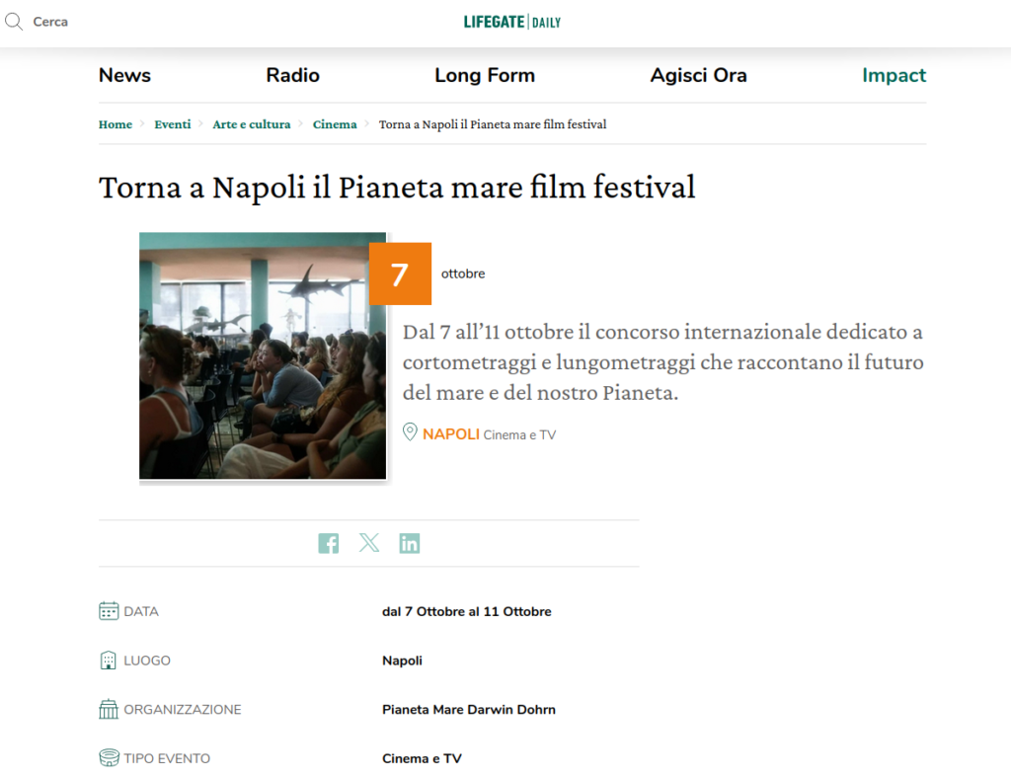This screenshot has height=780, width=1011.
Task: Click the search magnifier icon
Action: coord(14,22)
